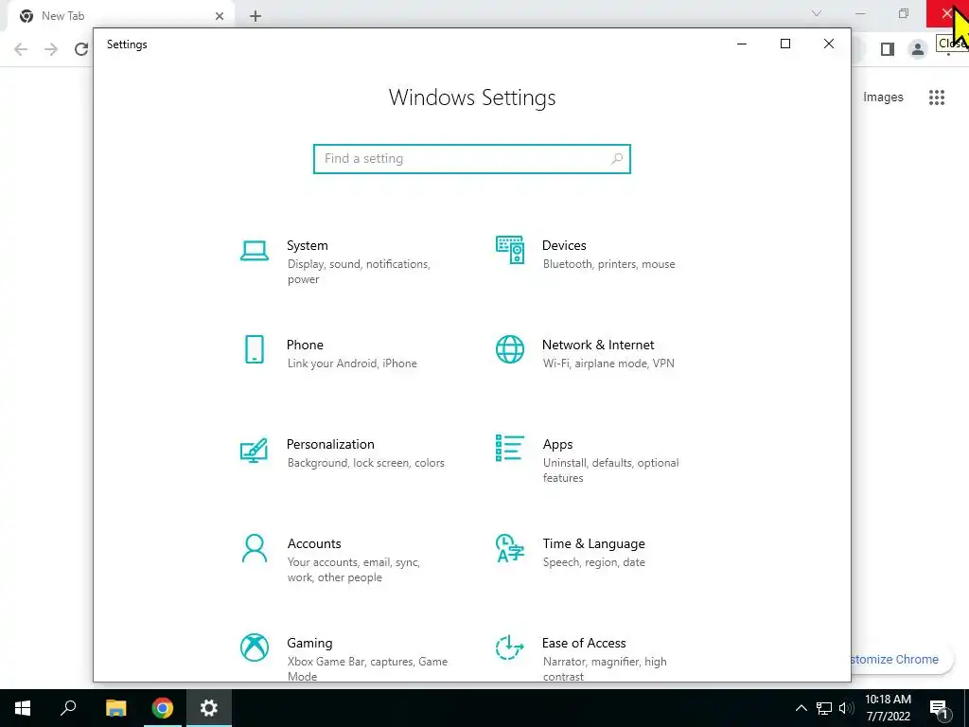This screenshot has width=969, height=727.
Task: Open the Network & Internet title
Action: coord(598,345)
